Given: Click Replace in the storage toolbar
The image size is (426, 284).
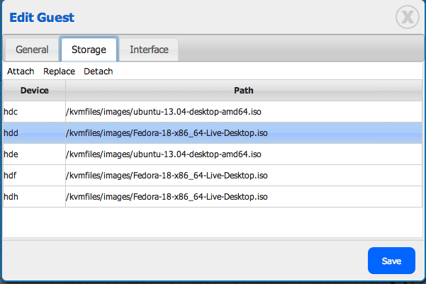Looking at the screenshot, I should 59,72.
